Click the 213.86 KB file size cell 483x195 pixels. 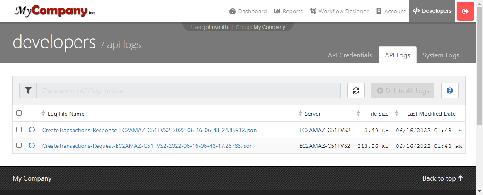coord(373,146)
